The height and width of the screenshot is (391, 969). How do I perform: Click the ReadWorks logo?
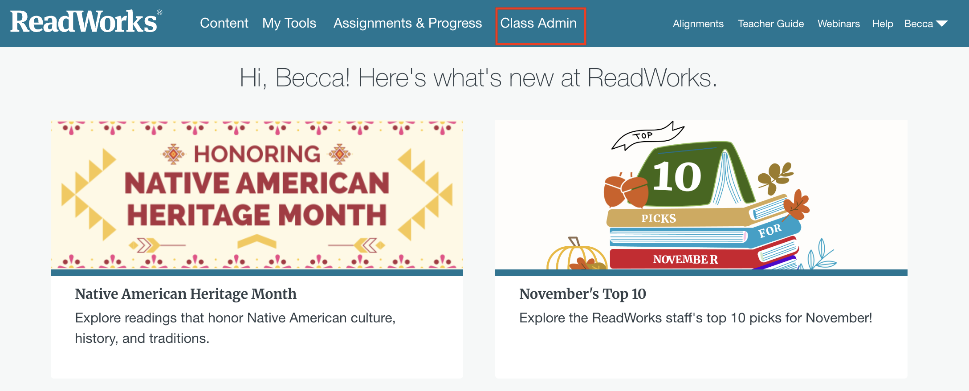[86, 22]
